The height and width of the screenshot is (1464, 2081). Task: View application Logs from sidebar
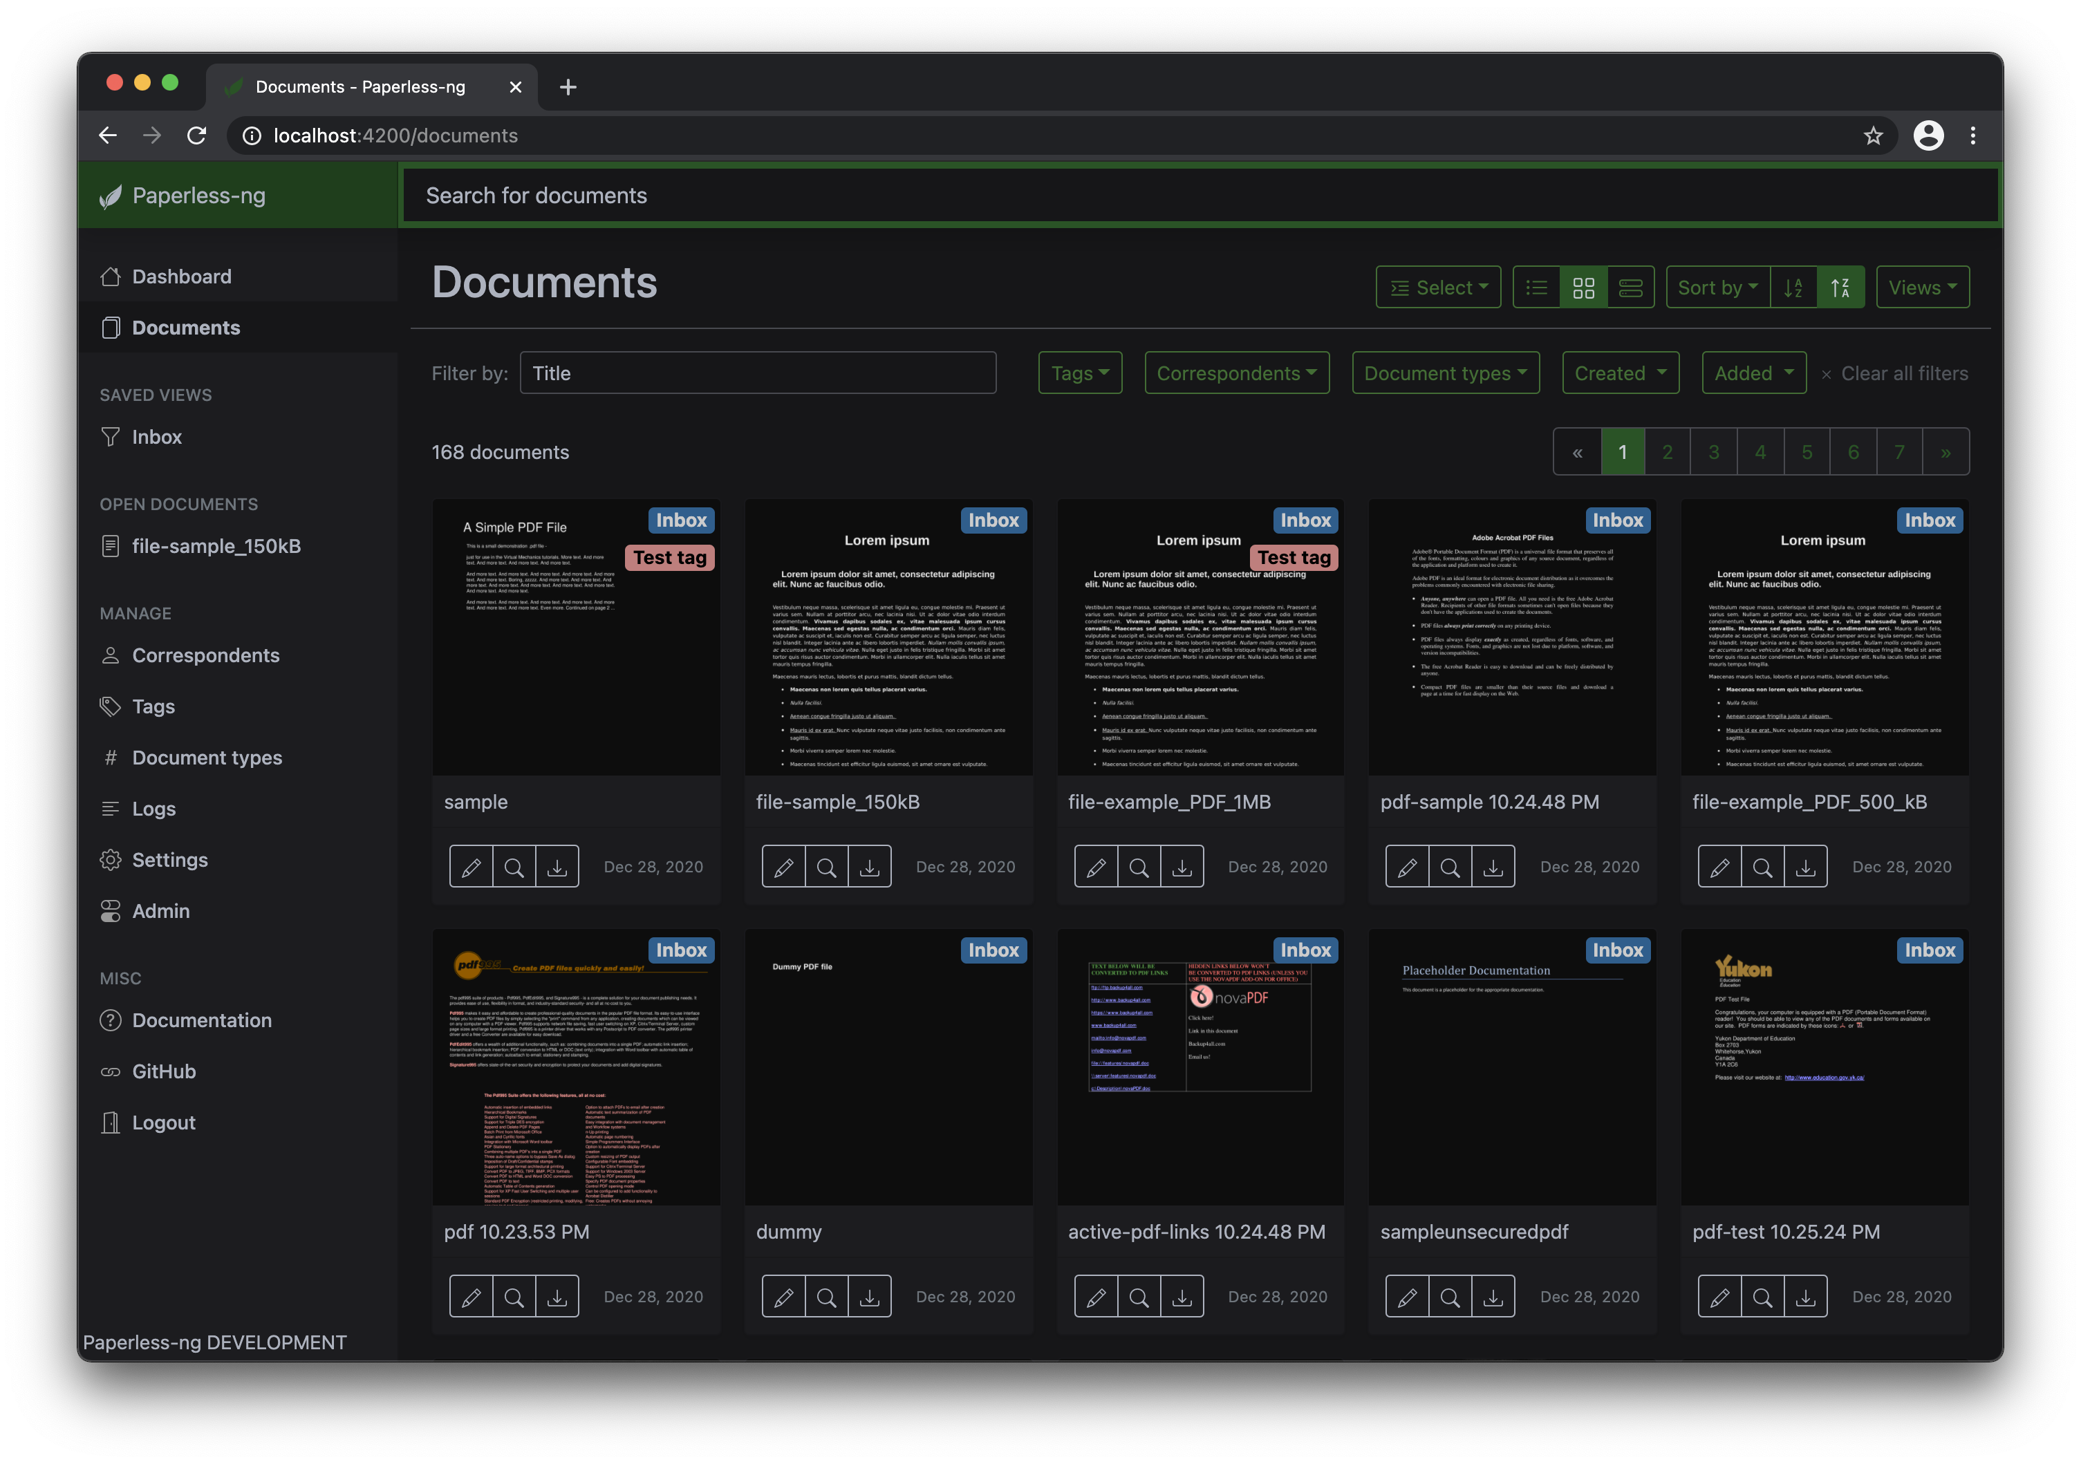(153, 808)
